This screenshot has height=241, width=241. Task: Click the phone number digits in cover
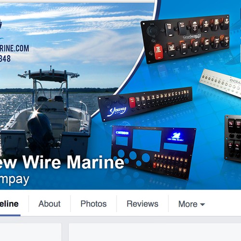tap(5, 59)
